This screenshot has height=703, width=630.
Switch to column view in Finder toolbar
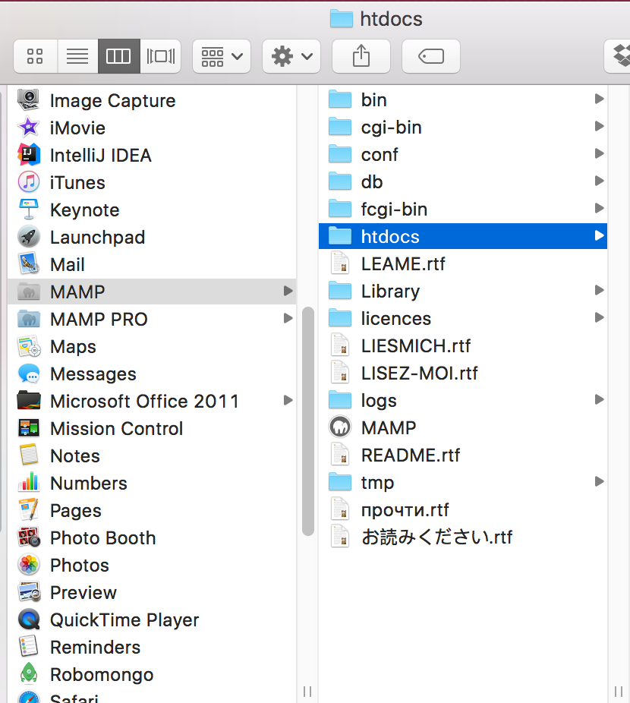click(x=118, y=56)
